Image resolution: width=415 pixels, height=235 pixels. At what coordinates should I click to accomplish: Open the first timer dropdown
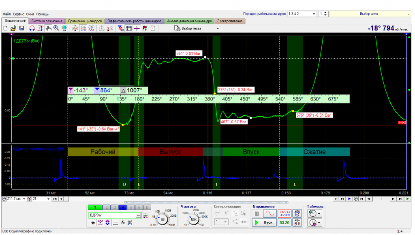click(314, 214)
